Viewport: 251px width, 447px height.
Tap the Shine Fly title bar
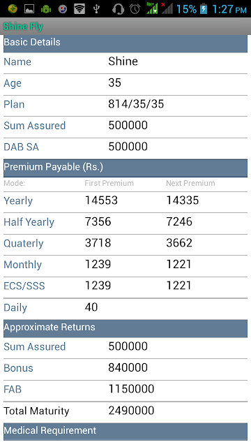tap(125, 27)
